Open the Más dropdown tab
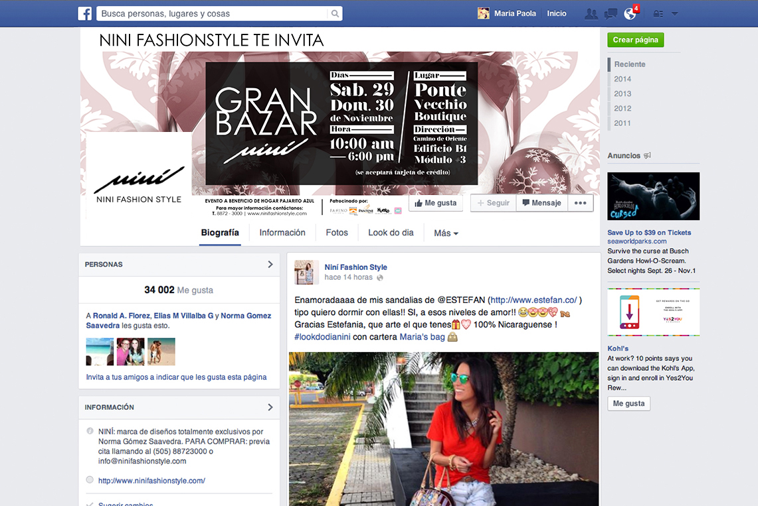Screen dimensions: 758x506 pos(446,233)
